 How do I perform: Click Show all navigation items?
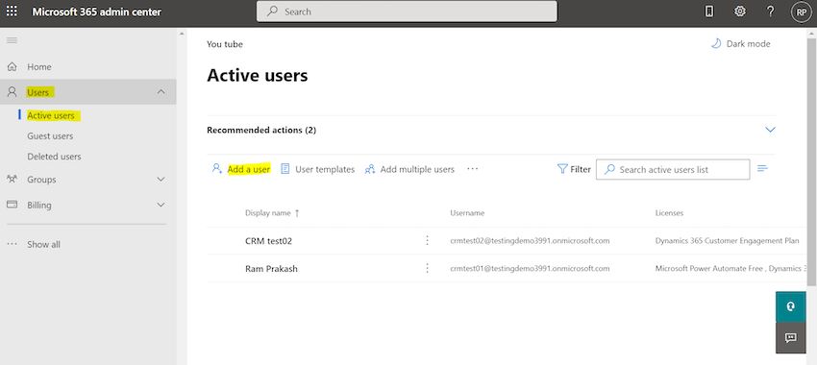tap(44, 244)
